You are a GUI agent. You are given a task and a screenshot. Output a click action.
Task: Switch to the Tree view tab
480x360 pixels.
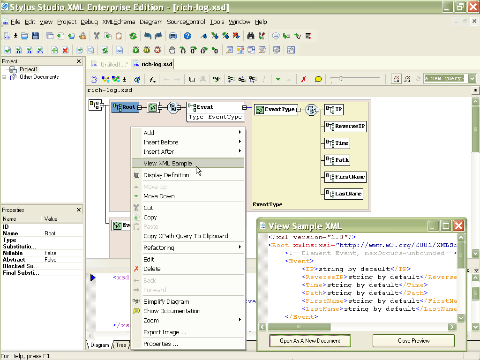pos(120,345)
